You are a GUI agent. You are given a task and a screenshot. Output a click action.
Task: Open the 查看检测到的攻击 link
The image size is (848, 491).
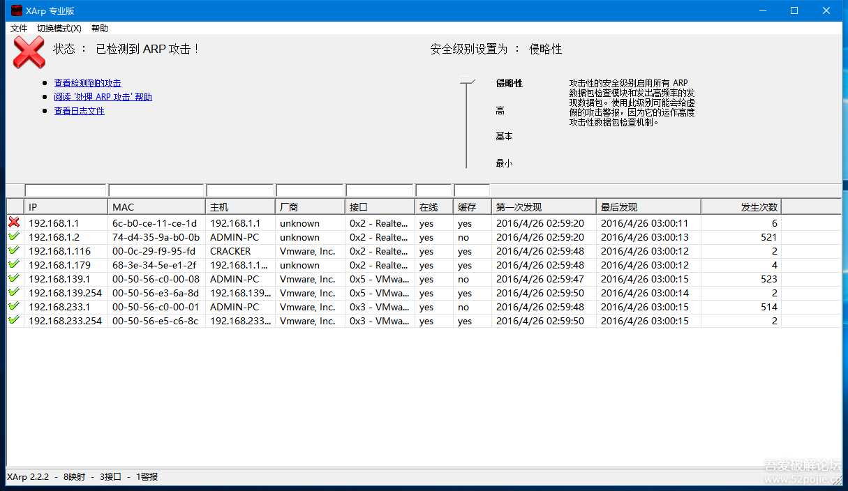(88, 83)
